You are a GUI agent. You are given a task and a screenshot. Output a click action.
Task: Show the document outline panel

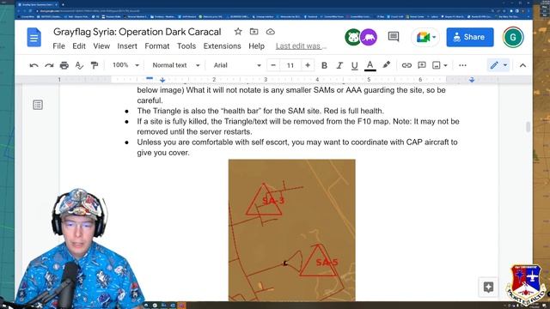tap(38, 105)
